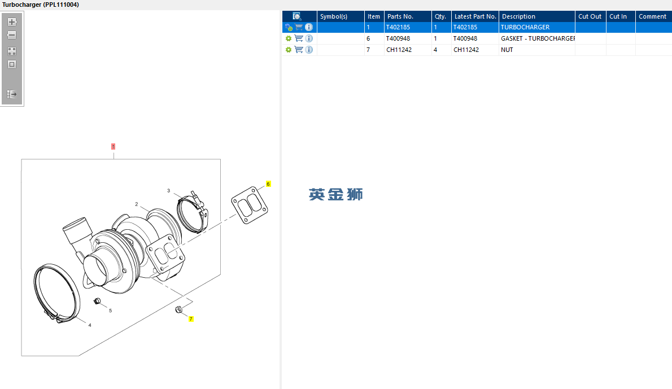
Task: Click the red callout 1 above the diagram
Action: click(x=113, y=147)
